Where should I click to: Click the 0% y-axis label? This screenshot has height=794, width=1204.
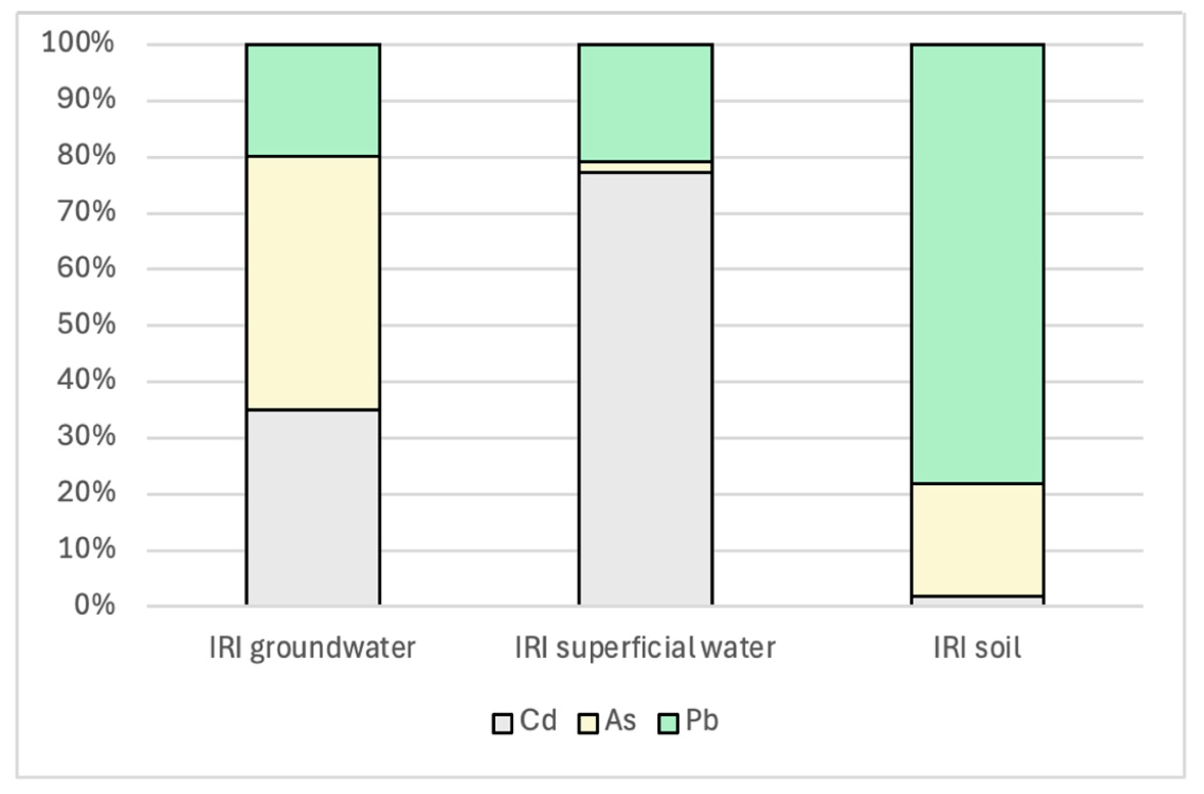pyautogui.click(x=94, y=605)
